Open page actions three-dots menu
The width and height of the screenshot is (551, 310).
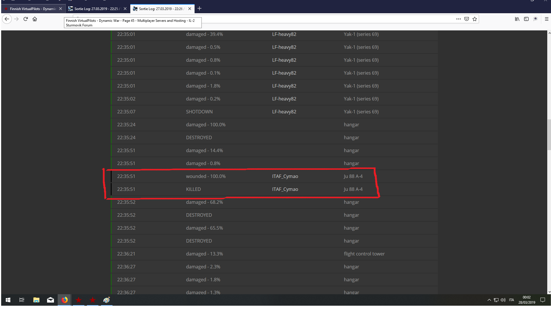point(459,19)
